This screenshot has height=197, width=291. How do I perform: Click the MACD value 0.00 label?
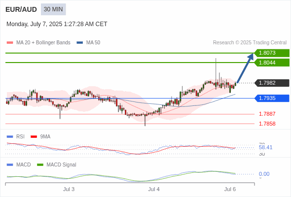264,174
